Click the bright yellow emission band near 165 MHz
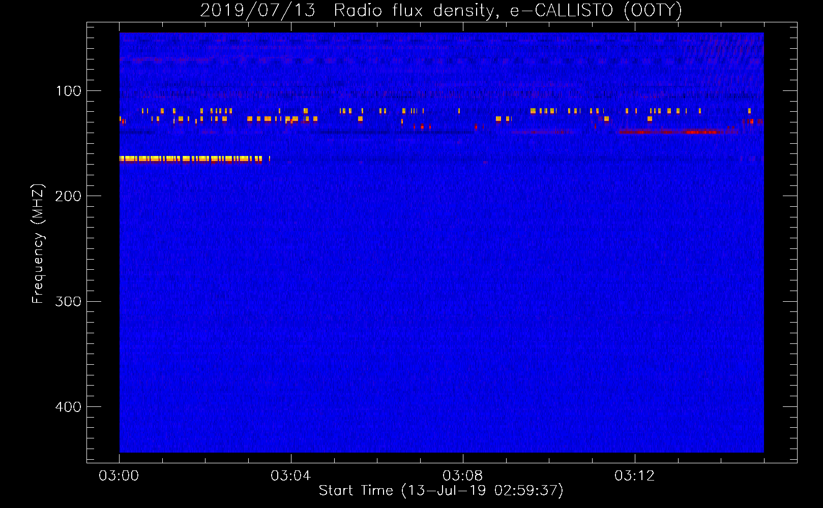 192,159
